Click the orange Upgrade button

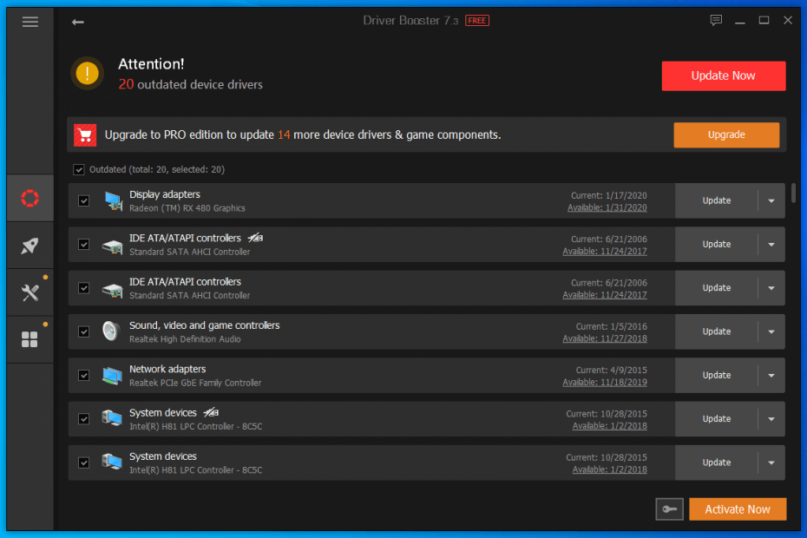point(726,134)
